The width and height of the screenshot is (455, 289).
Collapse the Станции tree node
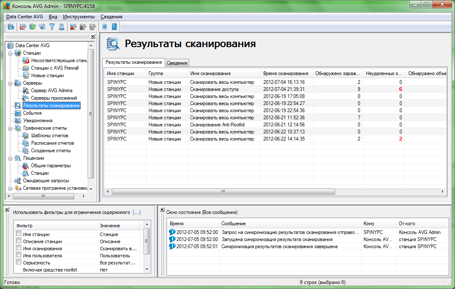[10, 53]
